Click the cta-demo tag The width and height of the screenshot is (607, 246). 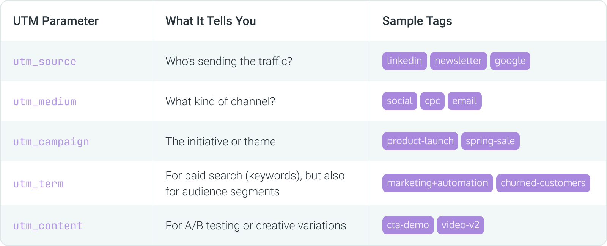point(408,225)
